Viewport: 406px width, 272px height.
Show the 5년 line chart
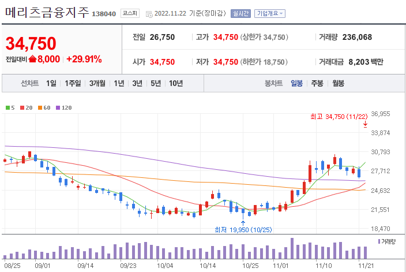156,83
